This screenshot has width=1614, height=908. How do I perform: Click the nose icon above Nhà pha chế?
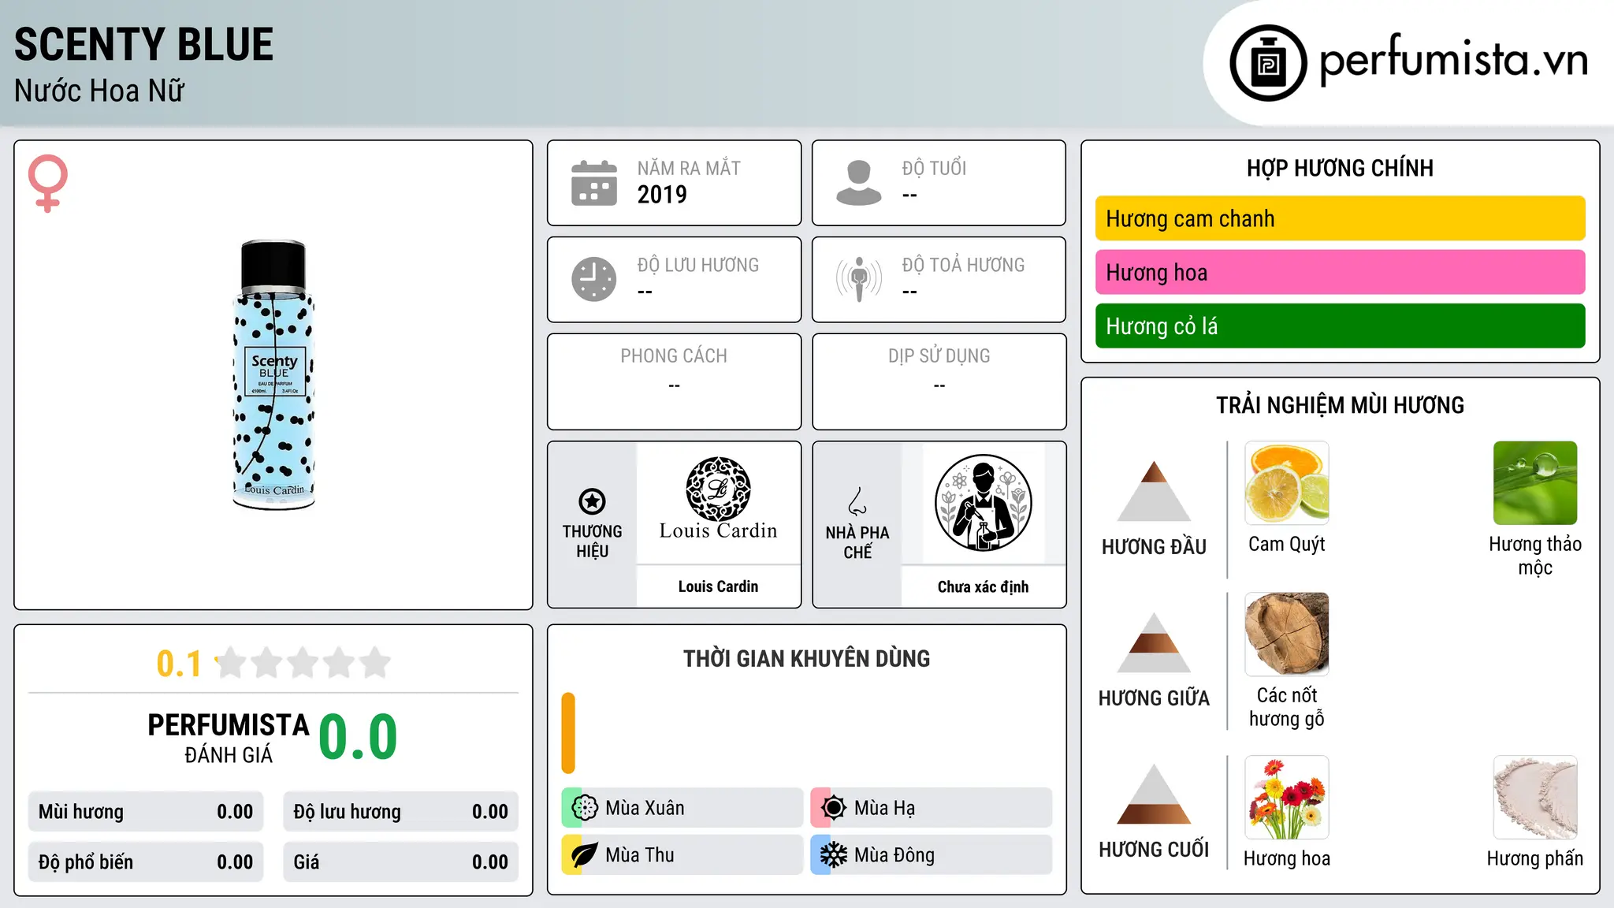pyautogui.click(x=857, y=501)
